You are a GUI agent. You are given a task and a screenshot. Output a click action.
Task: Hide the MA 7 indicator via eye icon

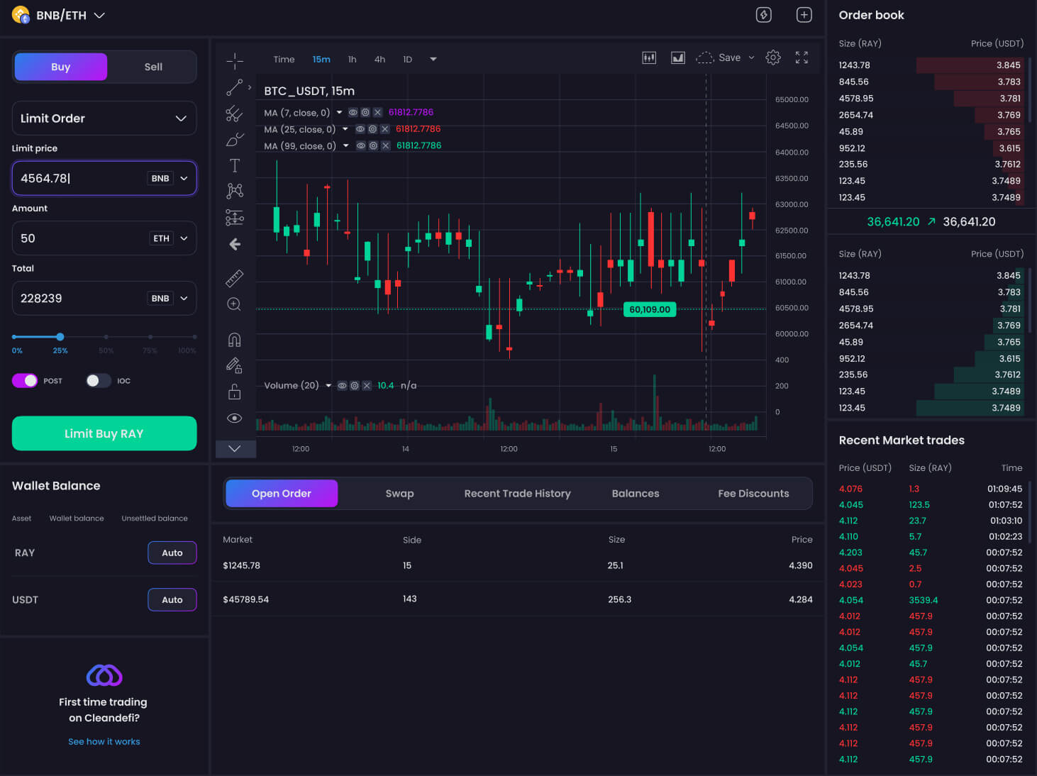point(353,113)
